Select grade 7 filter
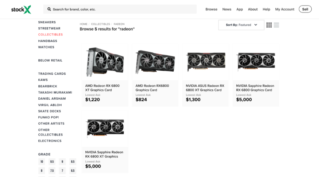Viewport: 319px width, 177px height. click(x=62, y=171)
